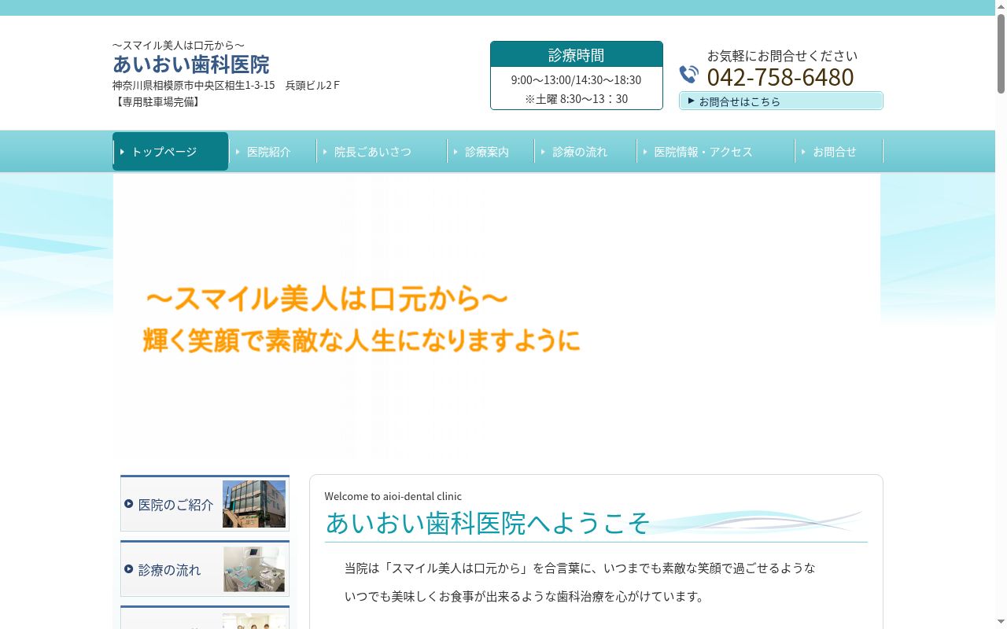Click the clinic building thumbnail
The height and width of the screenshot is (629, 1007).
(x=254, y=504)
